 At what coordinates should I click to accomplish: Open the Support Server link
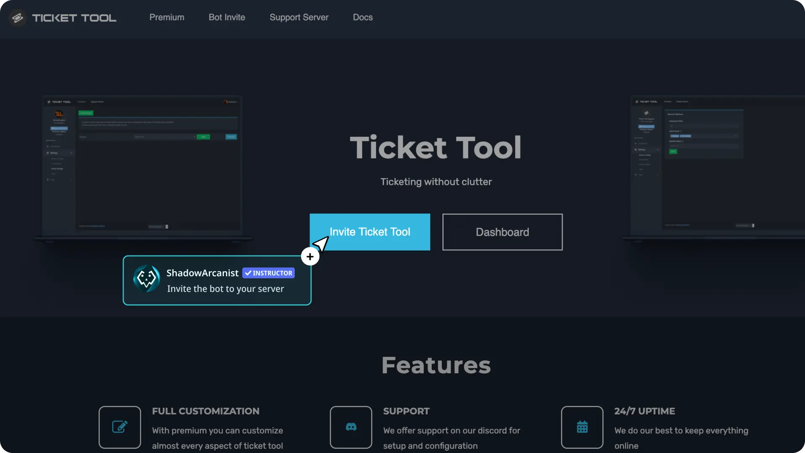coord(299,17)
